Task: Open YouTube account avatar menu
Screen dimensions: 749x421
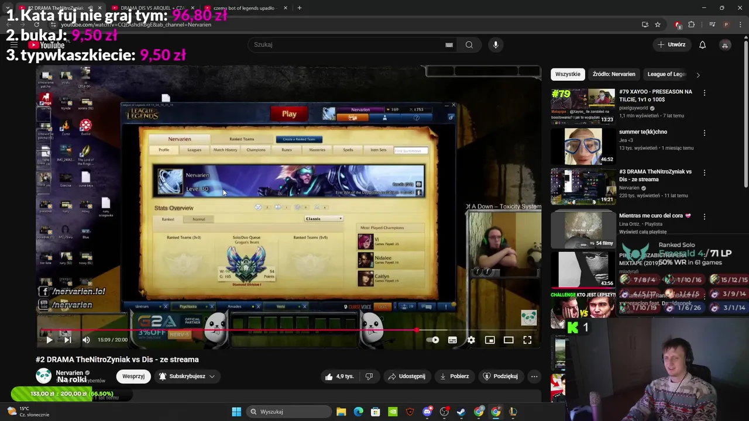Action: pos(724,44)
